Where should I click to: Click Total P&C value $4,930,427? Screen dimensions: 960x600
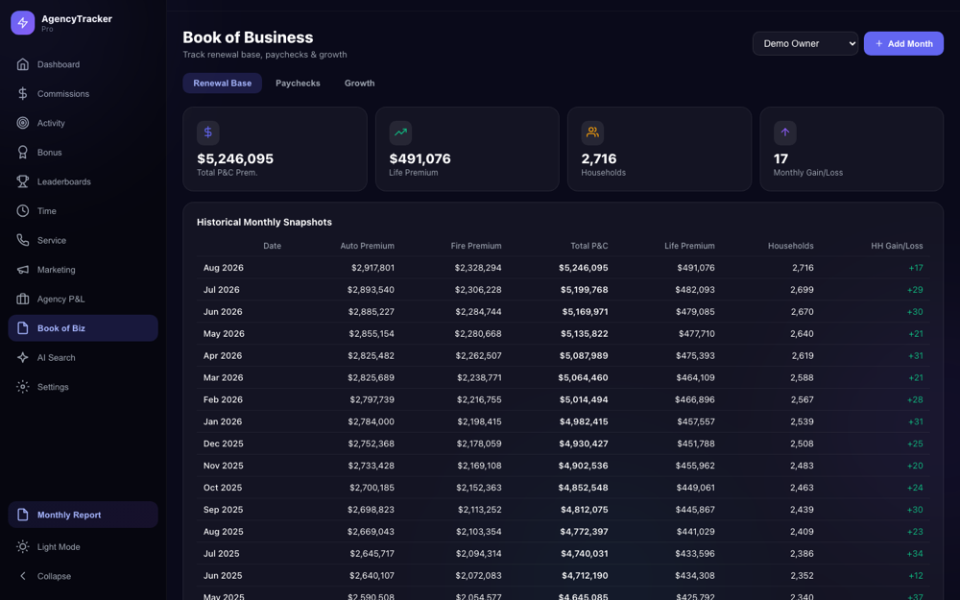click(x=584, y=444)
